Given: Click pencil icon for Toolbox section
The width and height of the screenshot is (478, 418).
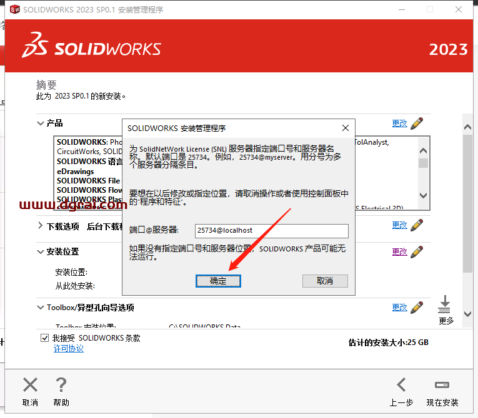Looking at the screenshot, I should pos(417,307).
